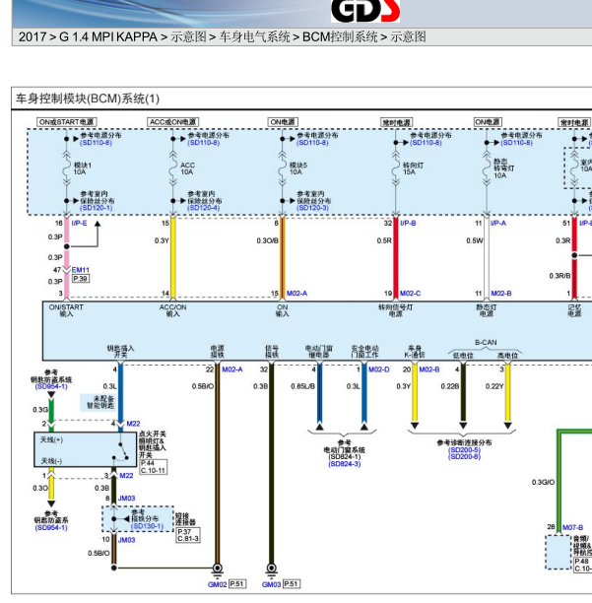Click the ignition key switch contact symbol
This screenshot has height=603, width=592.
coord(121,452)
